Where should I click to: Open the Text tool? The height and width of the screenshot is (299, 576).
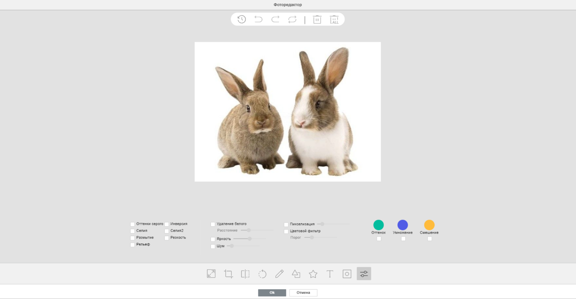point(330,274)
